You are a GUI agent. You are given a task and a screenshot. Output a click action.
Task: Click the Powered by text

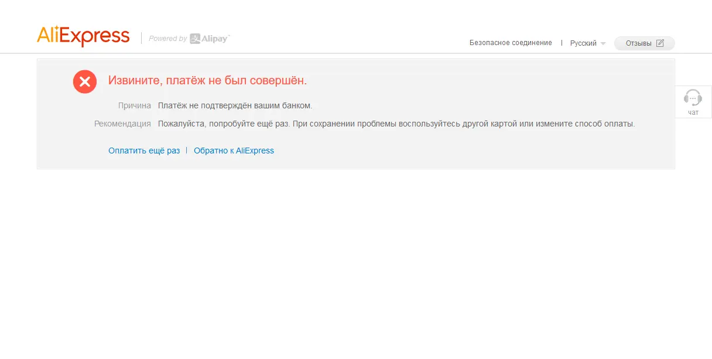coord(167,39)
